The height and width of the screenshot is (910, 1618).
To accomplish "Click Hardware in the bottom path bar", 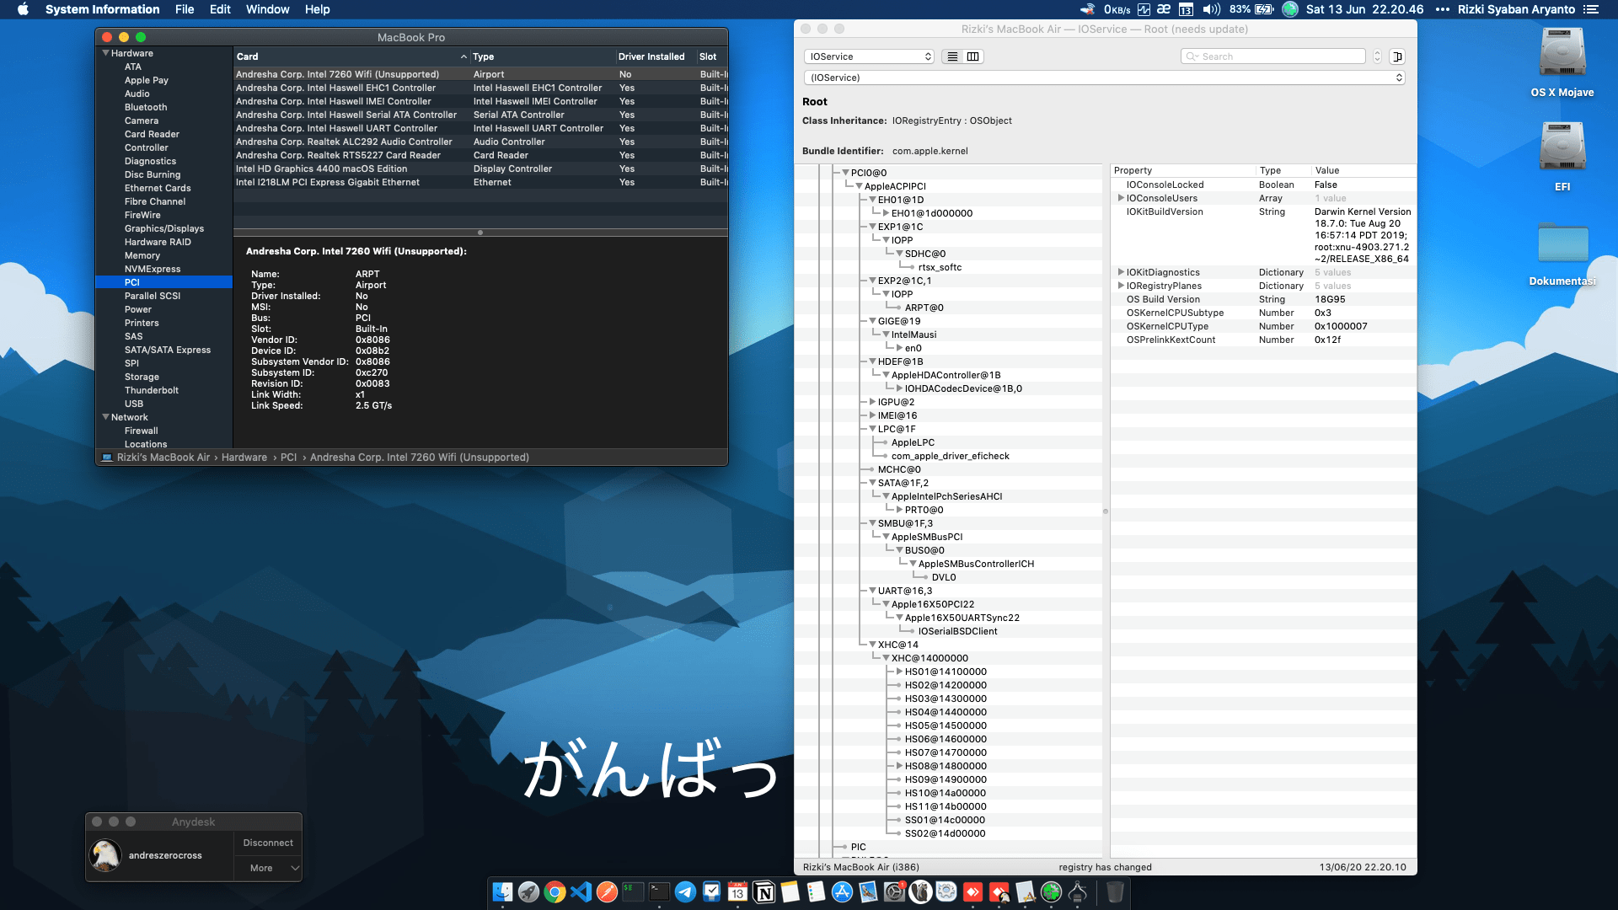I will tap(244, 458).
